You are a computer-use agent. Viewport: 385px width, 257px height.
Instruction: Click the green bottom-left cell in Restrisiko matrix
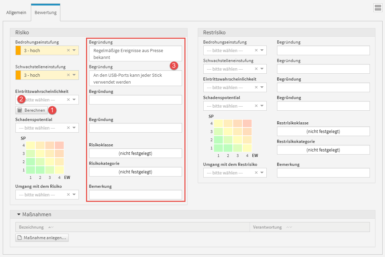[218, 148]
